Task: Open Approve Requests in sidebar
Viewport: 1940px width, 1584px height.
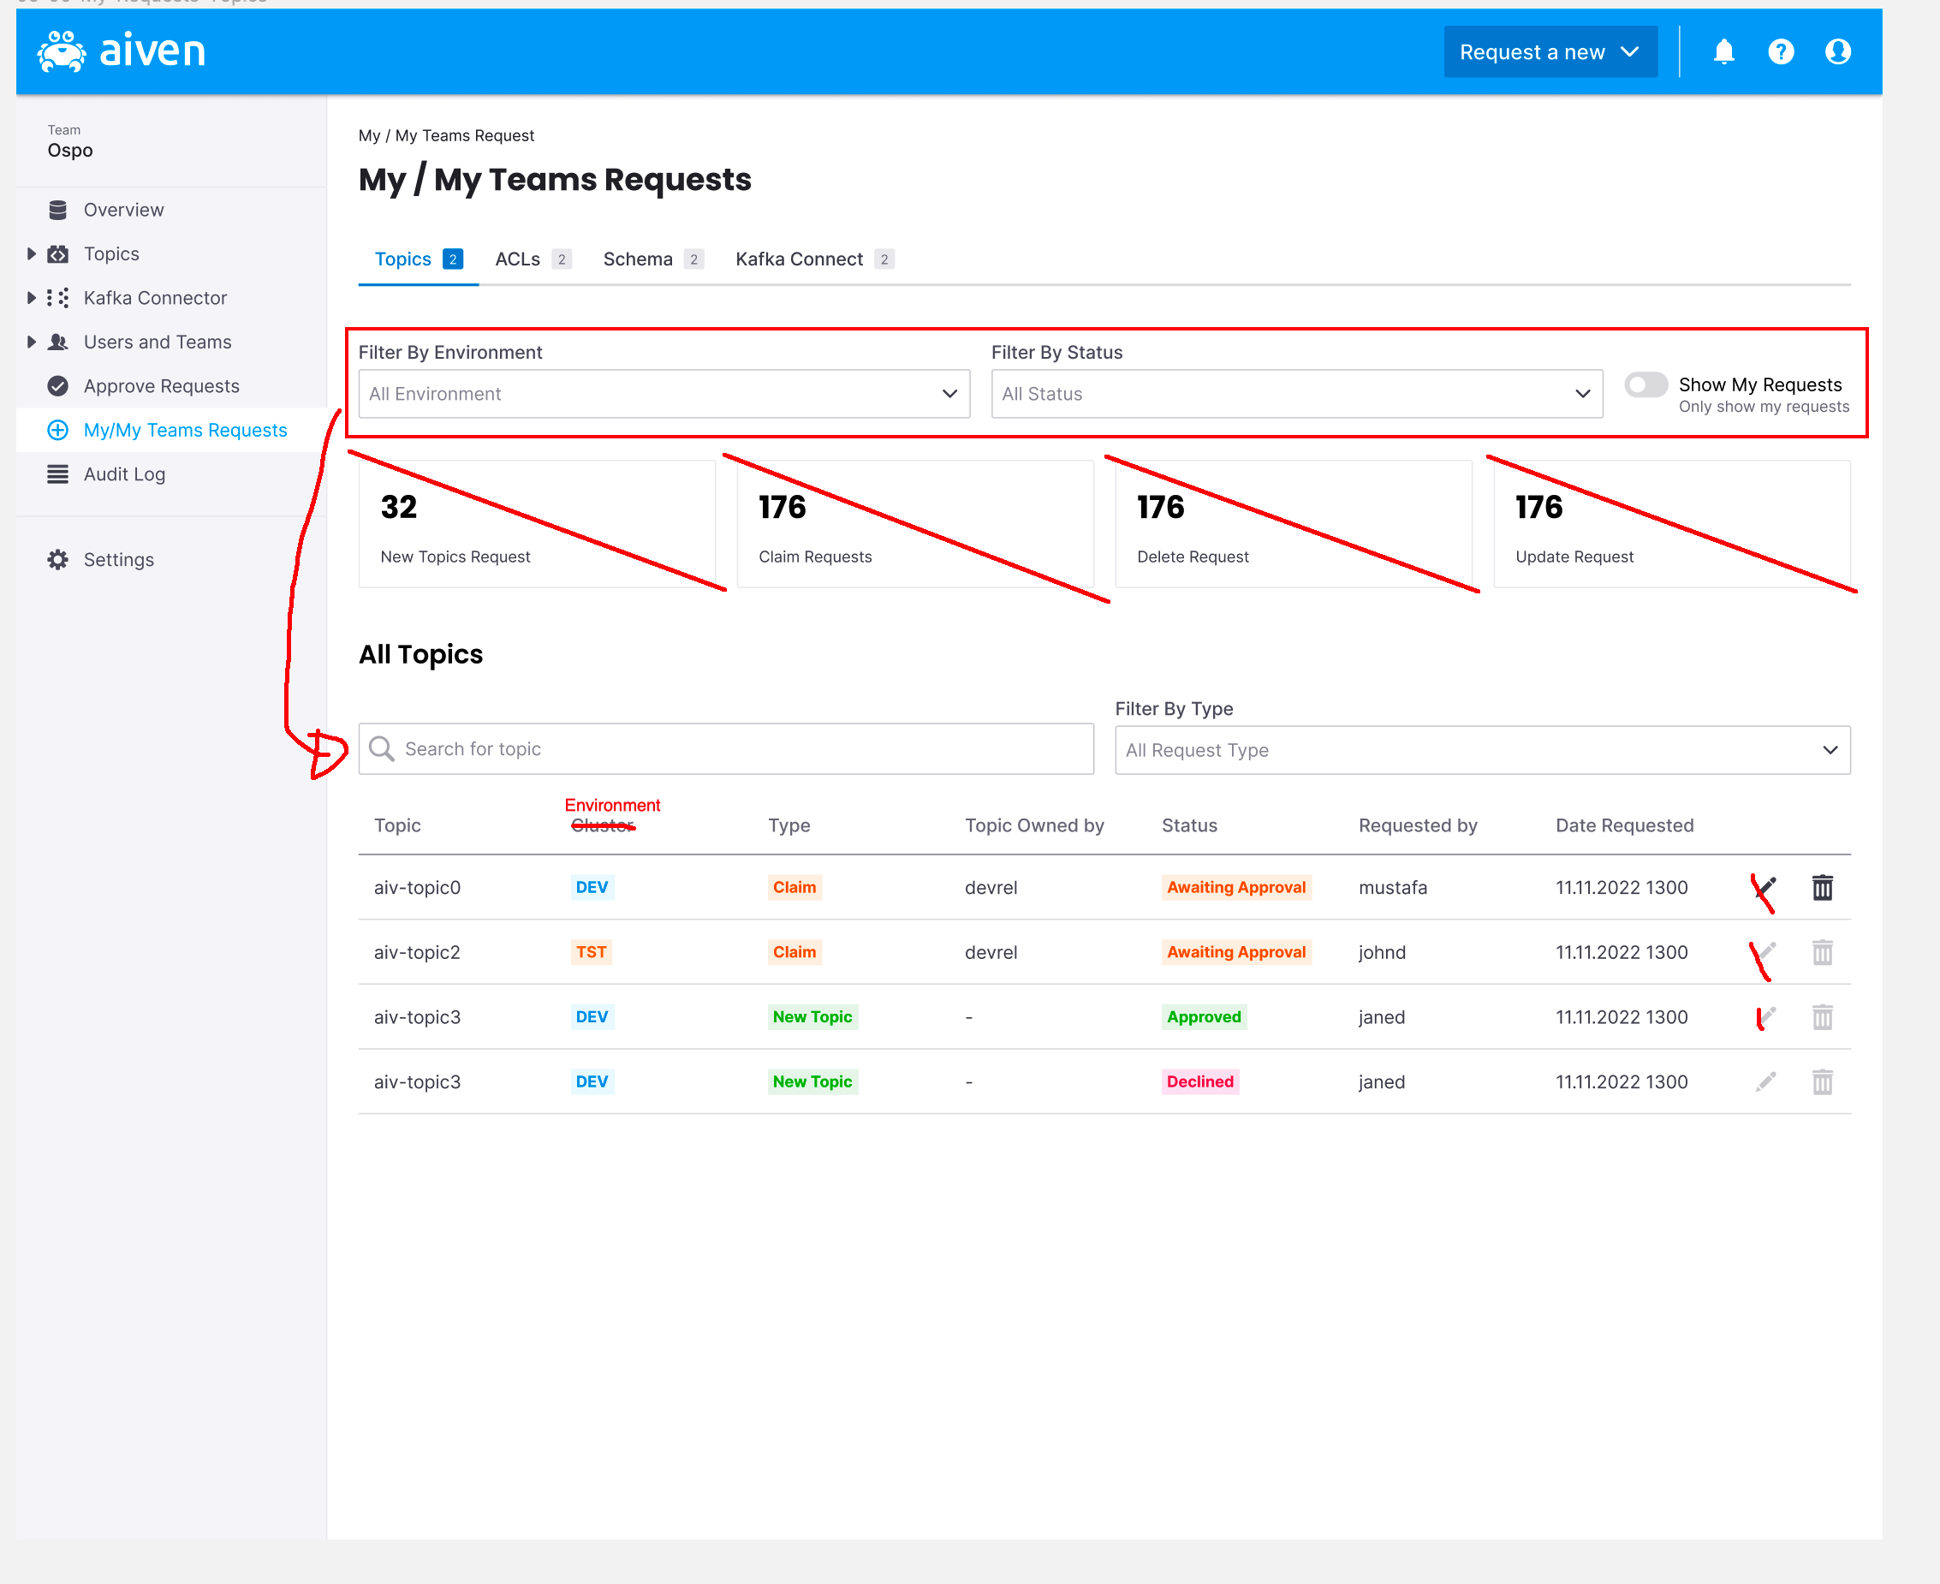Action: click(161, 386)
